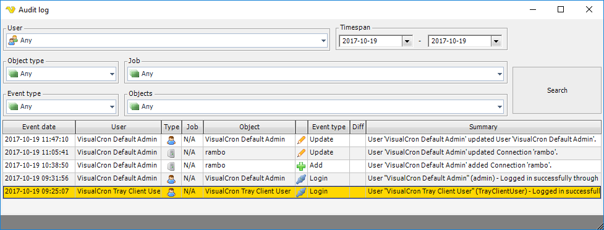This screenshot has height=230, width=604.
Task: Click the Diff column header
Action: 358,127
